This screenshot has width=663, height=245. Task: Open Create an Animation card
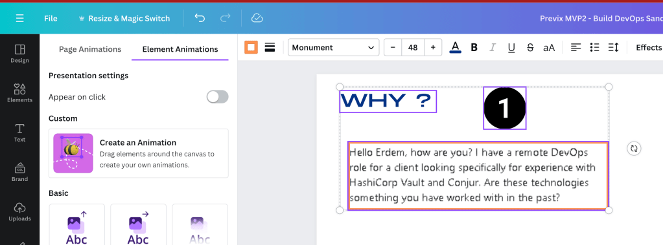139,153
